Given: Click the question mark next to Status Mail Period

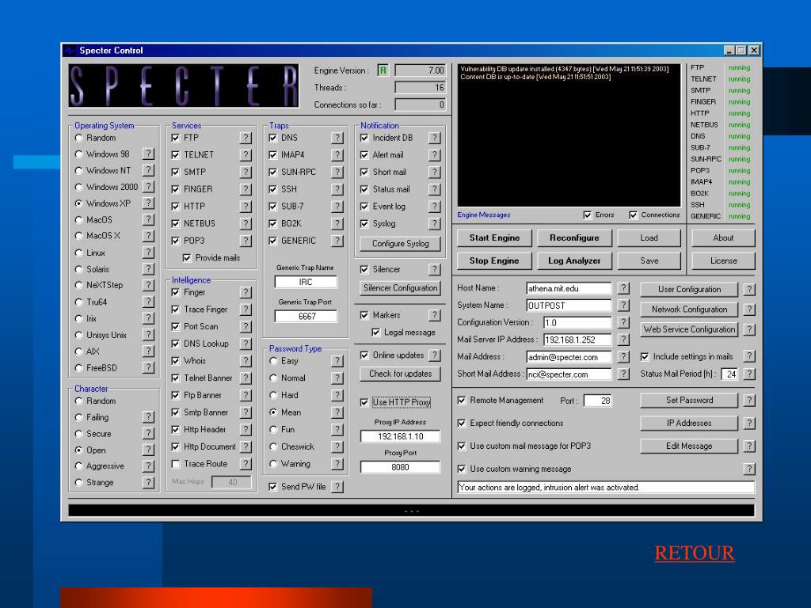Looking at the screenshot, I should [749, 374].
